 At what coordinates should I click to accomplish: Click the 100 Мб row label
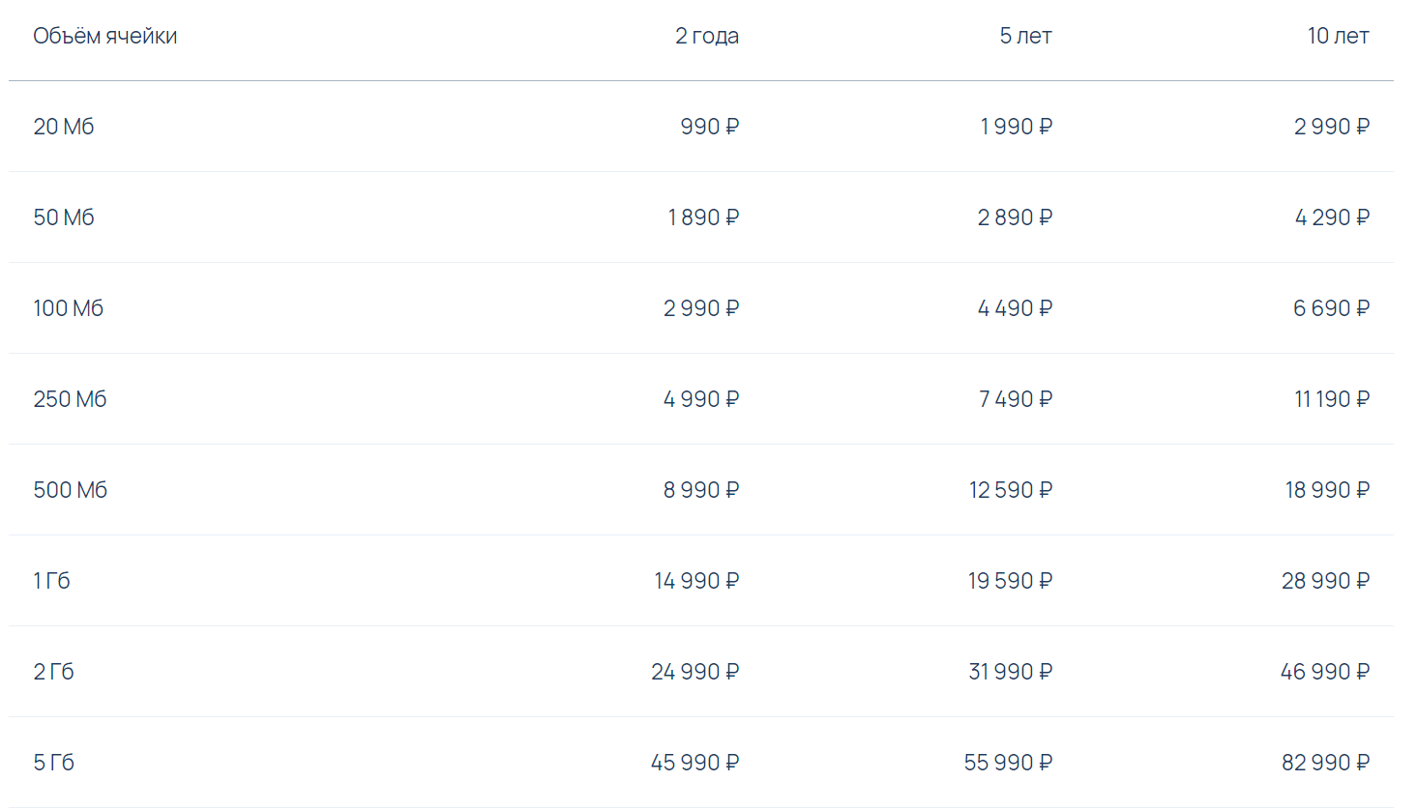coord(68,308)
